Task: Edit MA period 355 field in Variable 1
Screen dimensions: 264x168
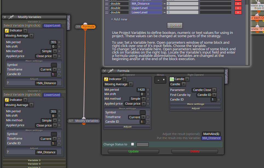Action: pyautogui.click(x=53, y=42)
